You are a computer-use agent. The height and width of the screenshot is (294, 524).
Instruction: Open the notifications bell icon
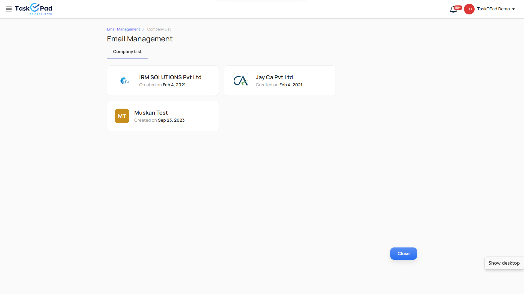coord(453,10)
